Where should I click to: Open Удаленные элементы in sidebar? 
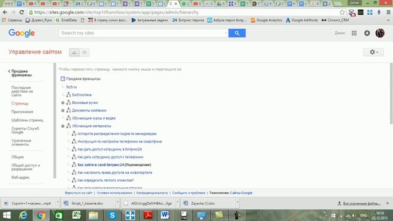(21, 142)
